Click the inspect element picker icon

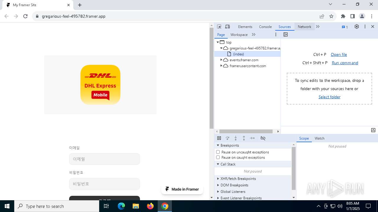coord(219,26)
